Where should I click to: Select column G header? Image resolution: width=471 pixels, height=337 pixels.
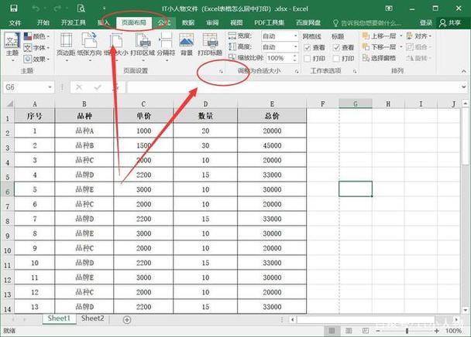click(x=356, y=104)
